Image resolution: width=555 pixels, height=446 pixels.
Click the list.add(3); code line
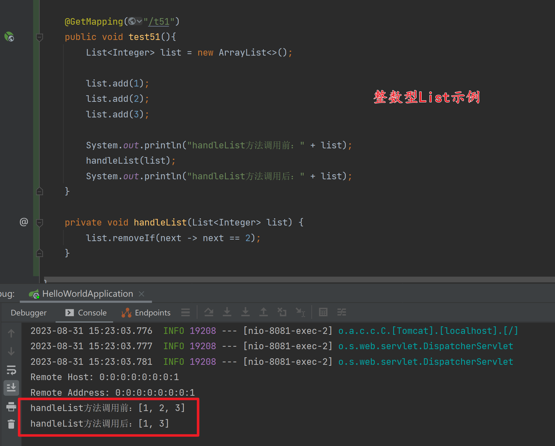(117, 114)
